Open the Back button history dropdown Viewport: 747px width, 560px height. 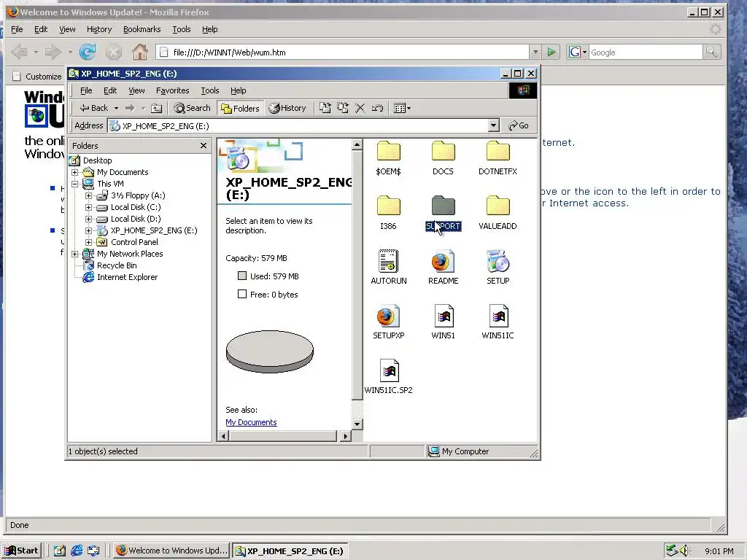click(x=116, y=108)
